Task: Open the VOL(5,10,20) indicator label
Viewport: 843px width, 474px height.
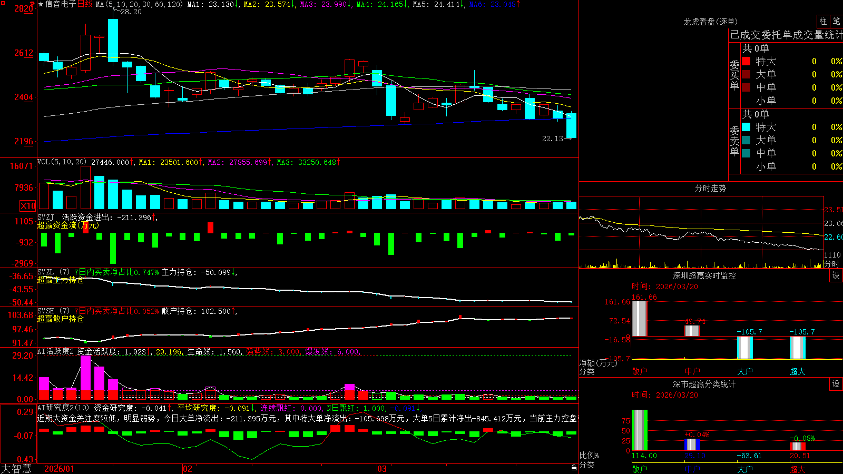Action: point(62,162)
